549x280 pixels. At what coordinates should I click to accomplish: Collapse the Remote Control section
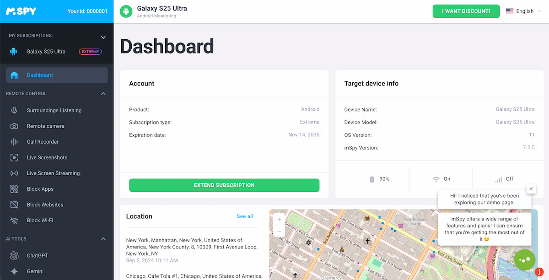tap(103, 94)
